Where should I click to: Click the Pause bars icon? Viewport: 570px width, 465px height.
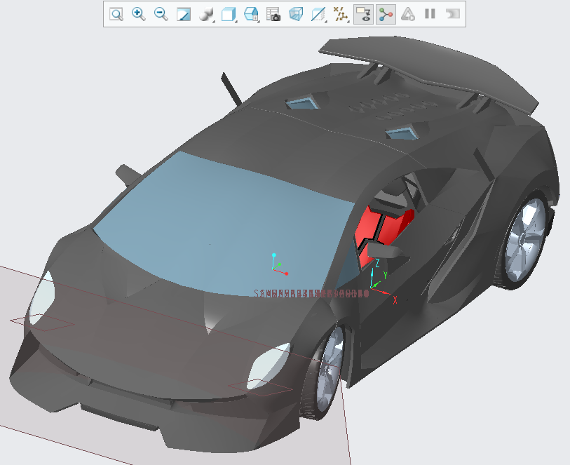(430, 14)
